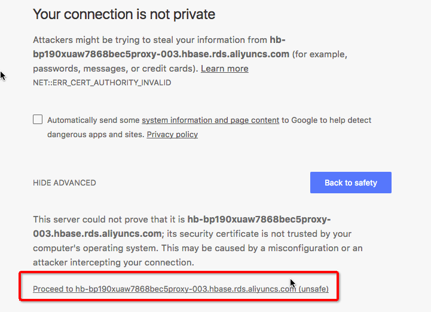
Task: Click the to Google to help detect text
Action: [326, 120]
